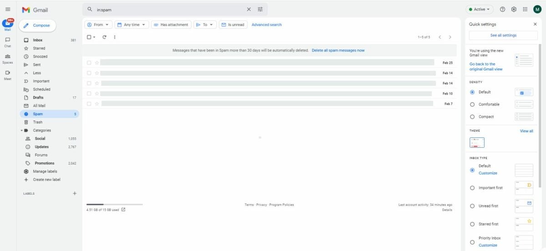Click the refresh icon above the spam list
Viewport: 546px width, 251px height.
pos(104,37)
